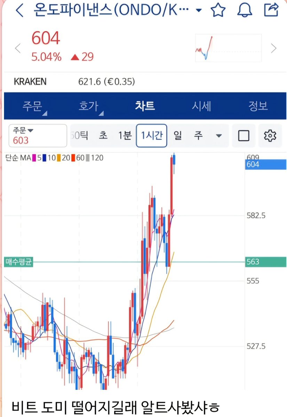This screenshot has width=287, height=417.
Task: Expand more chart interval options
Action: 219,136
